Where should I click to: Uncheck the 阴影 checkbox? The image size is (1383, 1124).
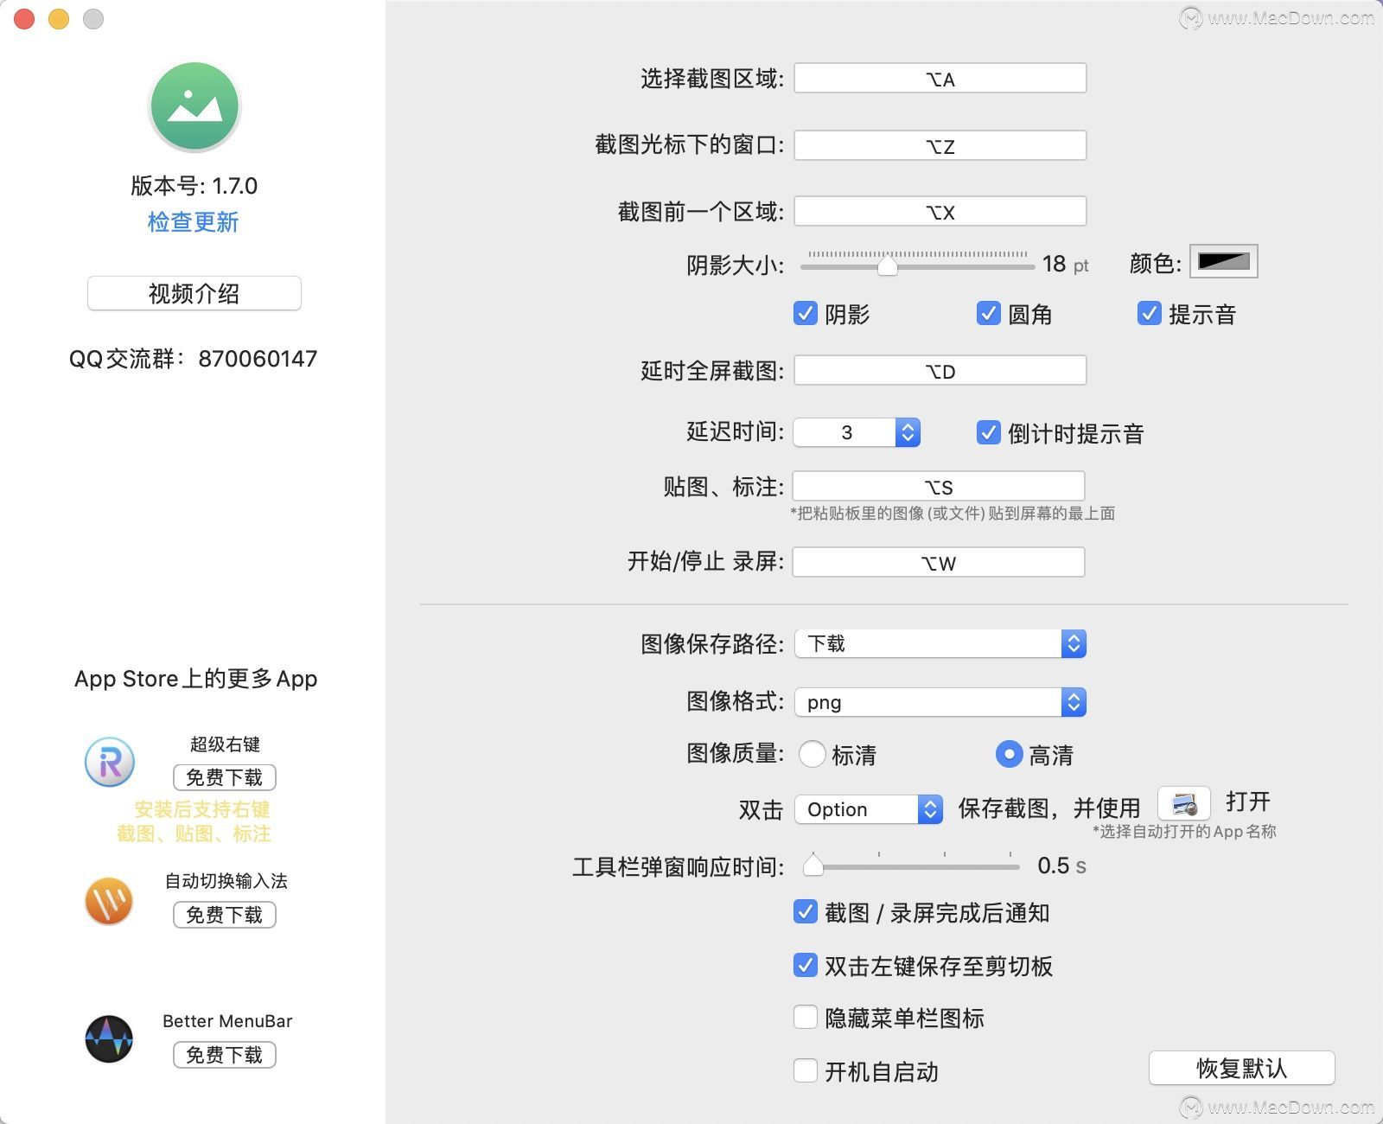[806, 313]
